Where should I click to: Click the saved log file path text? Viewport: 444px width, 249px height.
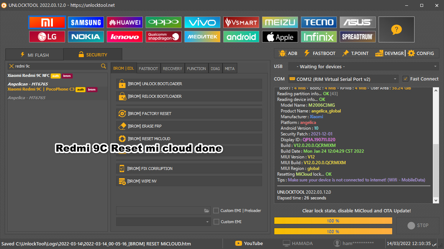pos(96,244)
